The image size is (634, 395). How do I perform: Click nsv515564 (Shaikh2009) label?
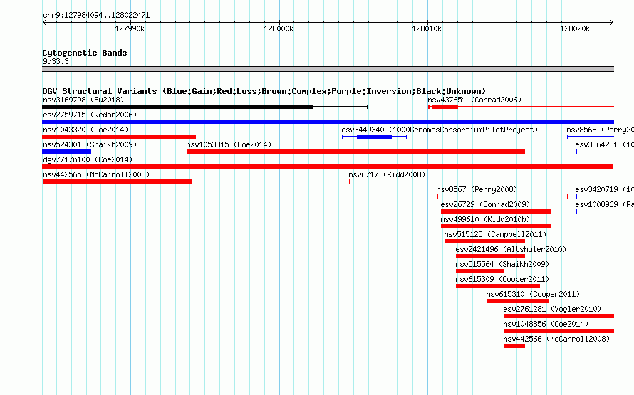tap(502, 264)
